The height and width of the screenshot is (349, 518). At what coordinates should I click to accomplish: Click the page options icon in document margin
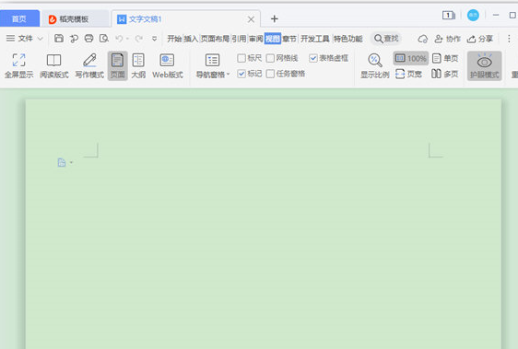click(x=62, y=162)
